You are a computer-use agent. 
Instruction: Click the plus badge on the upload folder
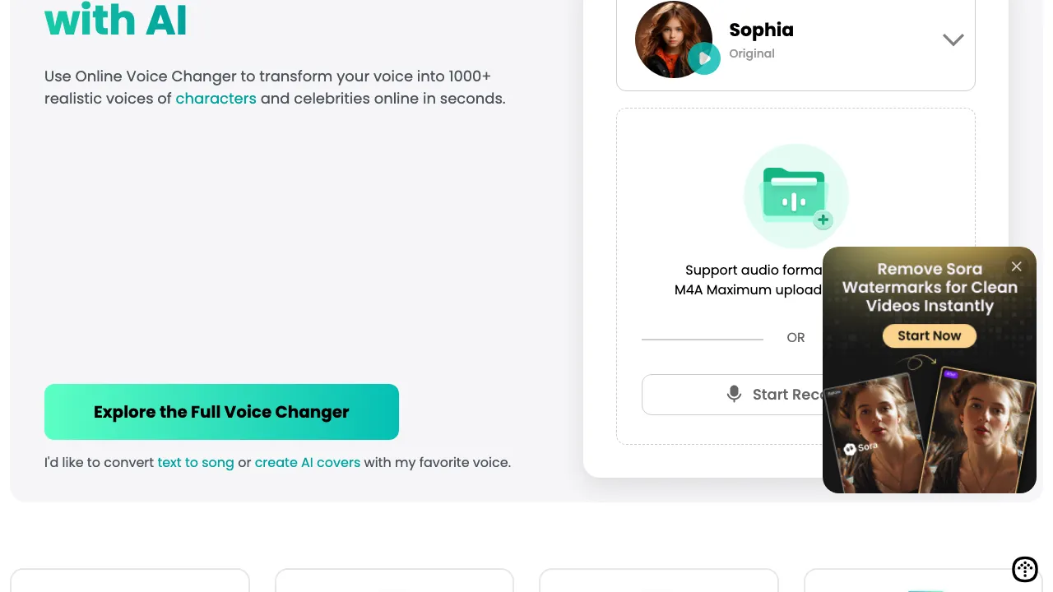[823, 220]
